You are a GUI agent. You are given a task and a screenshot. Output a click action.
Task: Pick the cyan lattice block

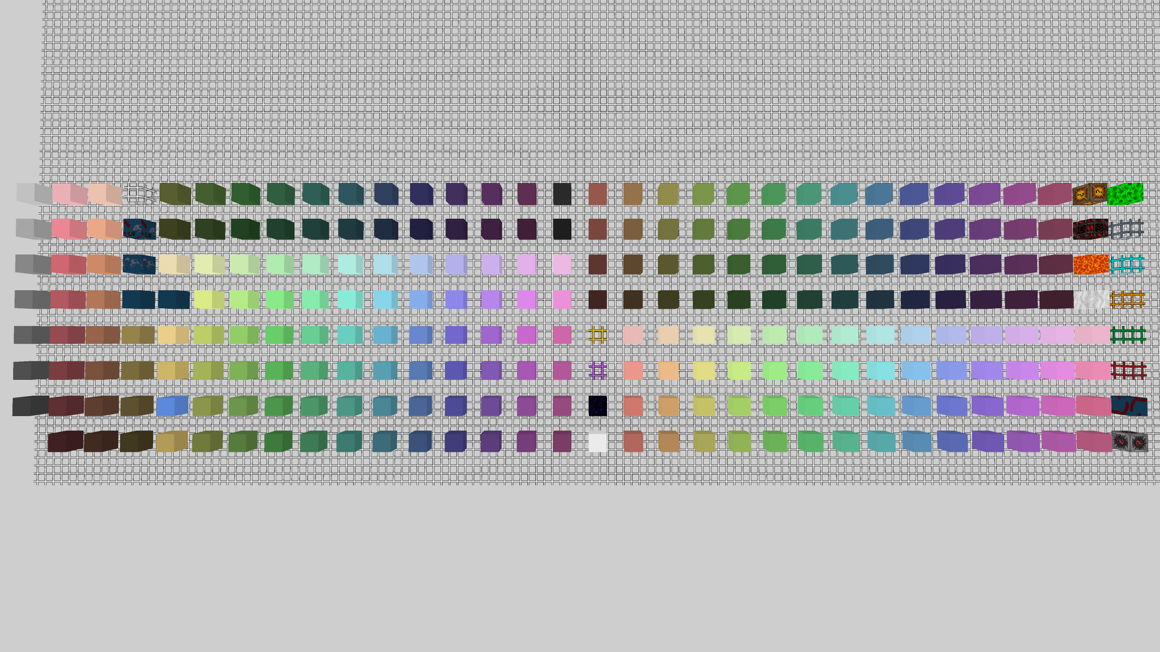point(1127,264)
